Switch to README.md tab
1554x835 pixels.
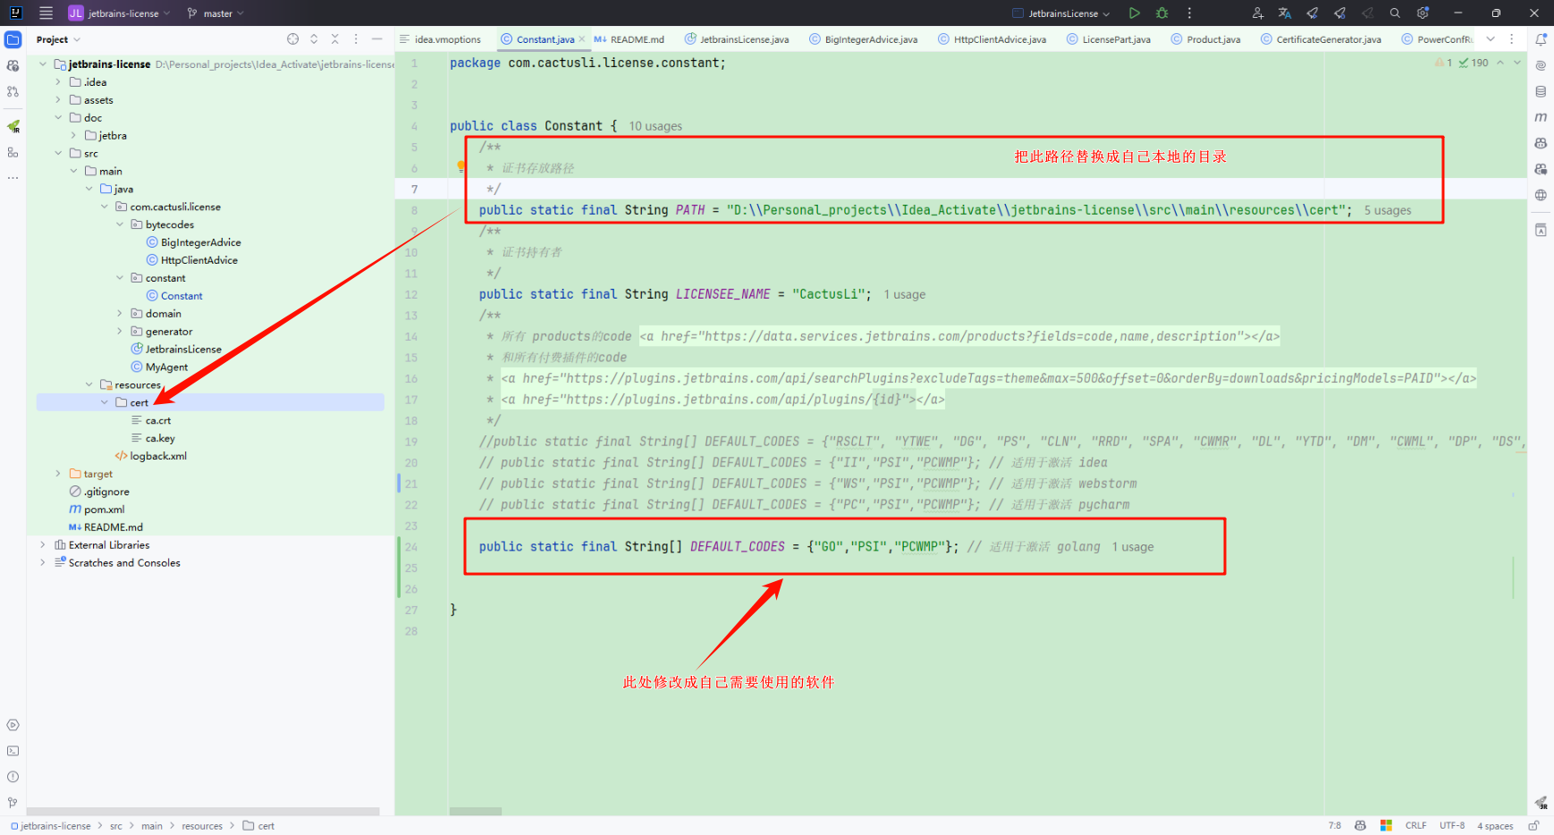[x=629, y=39]
